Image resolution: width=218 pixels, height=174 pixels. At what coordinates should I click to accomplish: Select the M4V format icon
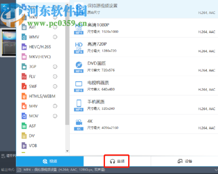pos(24,106)
